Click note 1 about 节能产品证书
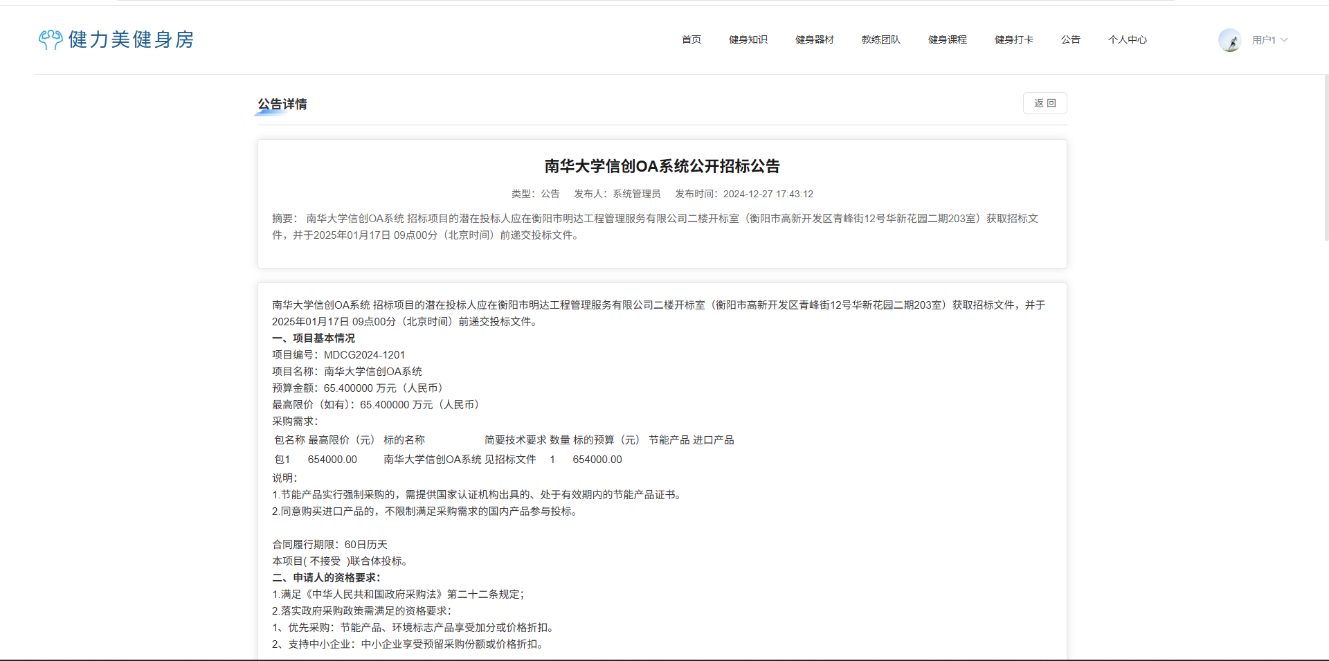The image size is (1329, 661). (x=478, y=494)
